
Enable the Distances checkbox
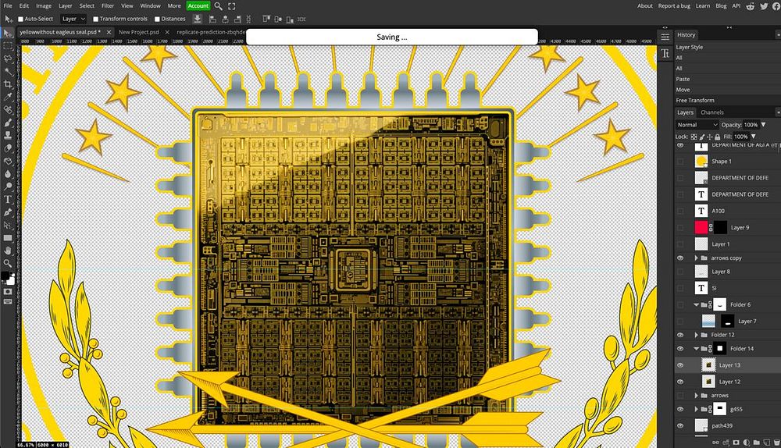[157, 19]
